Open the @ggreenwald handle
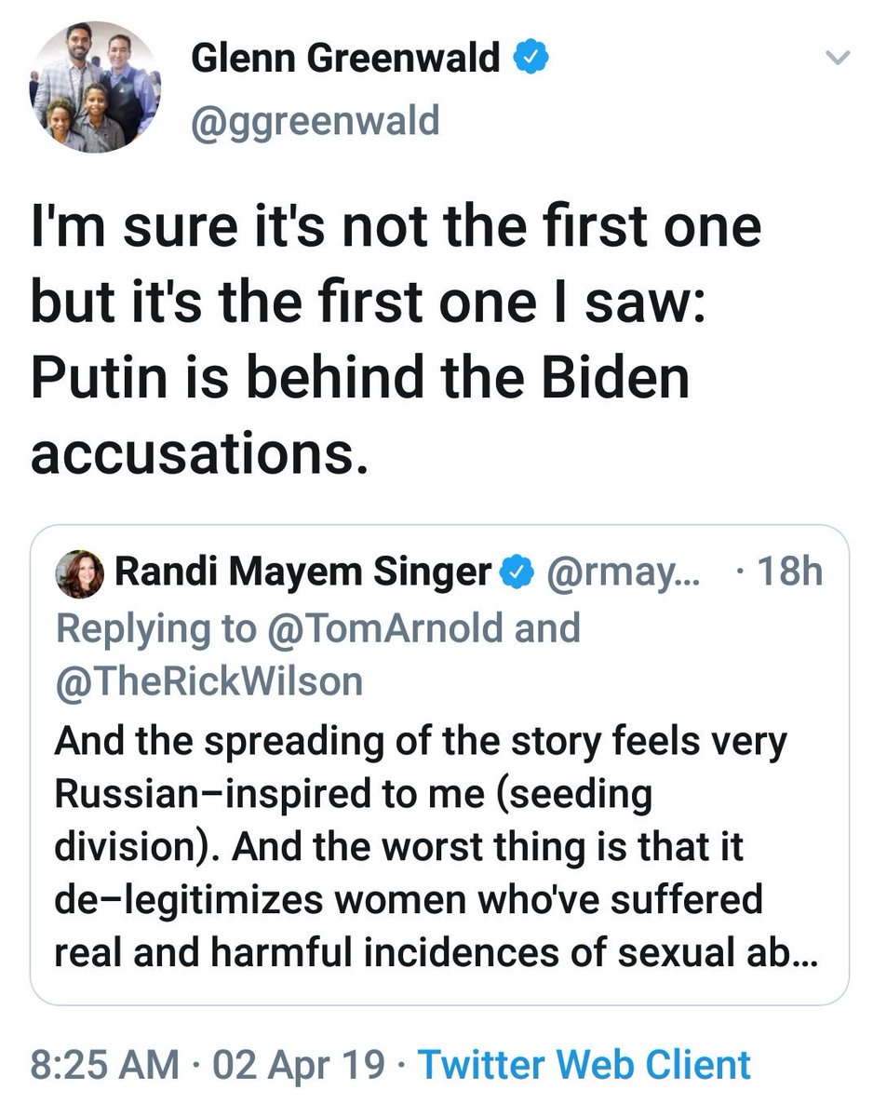 pyautogui.click(x=315, y=121)
